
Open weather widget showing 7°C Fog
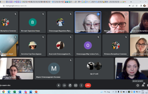pos(105,92)
